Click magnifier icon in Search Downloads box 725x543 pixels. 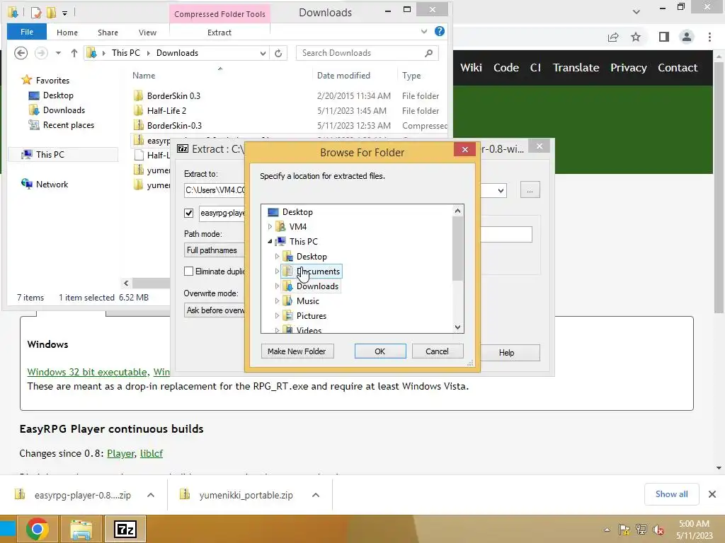coord(428,53)
